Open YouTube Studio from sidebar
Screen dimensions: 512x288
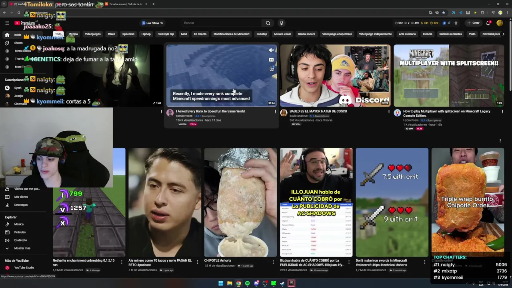24,268
